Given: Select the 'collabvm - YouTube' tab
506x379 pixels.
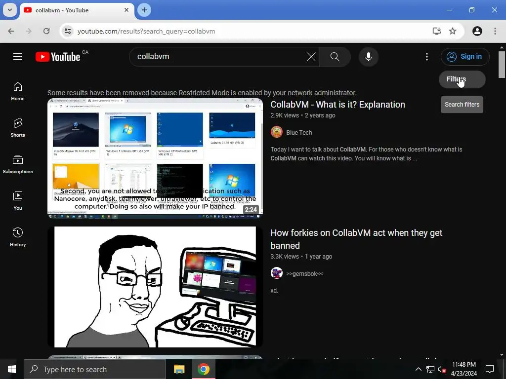Looking at the screenshot, I should pos(76,10).
